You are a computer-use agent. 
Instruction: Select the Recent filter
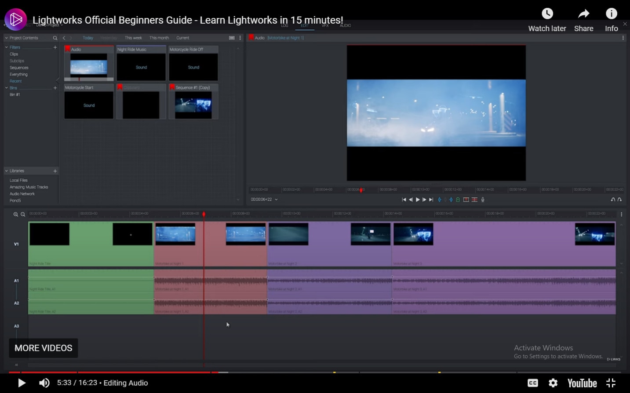coord(15,81)
